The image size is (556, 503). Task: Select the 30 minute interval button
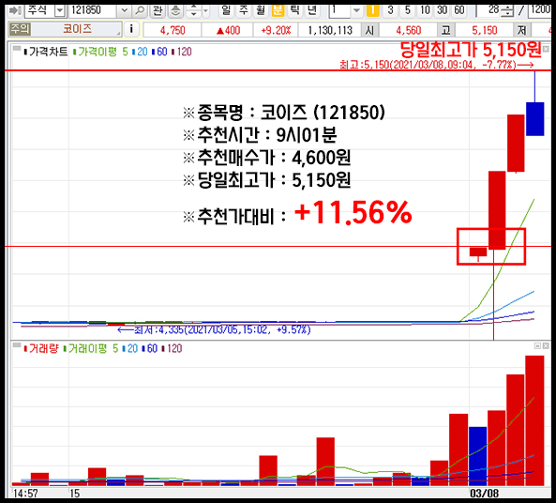443,10
